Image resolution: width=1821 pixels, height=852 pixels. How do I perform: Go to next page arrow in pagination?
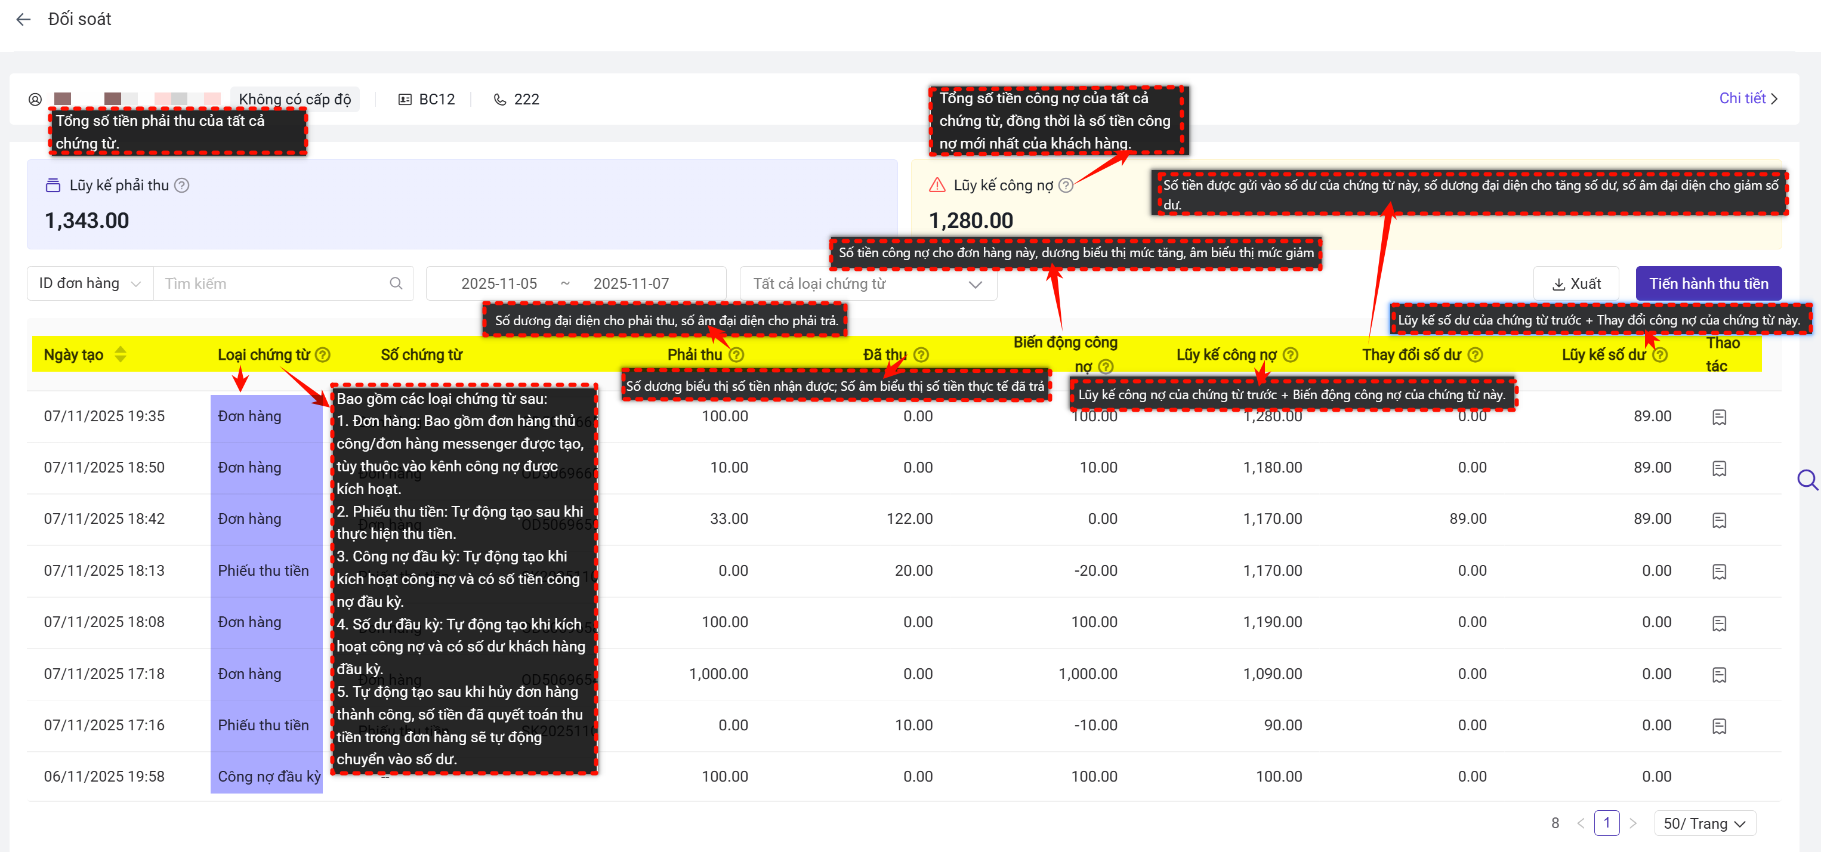[1633, 823]
